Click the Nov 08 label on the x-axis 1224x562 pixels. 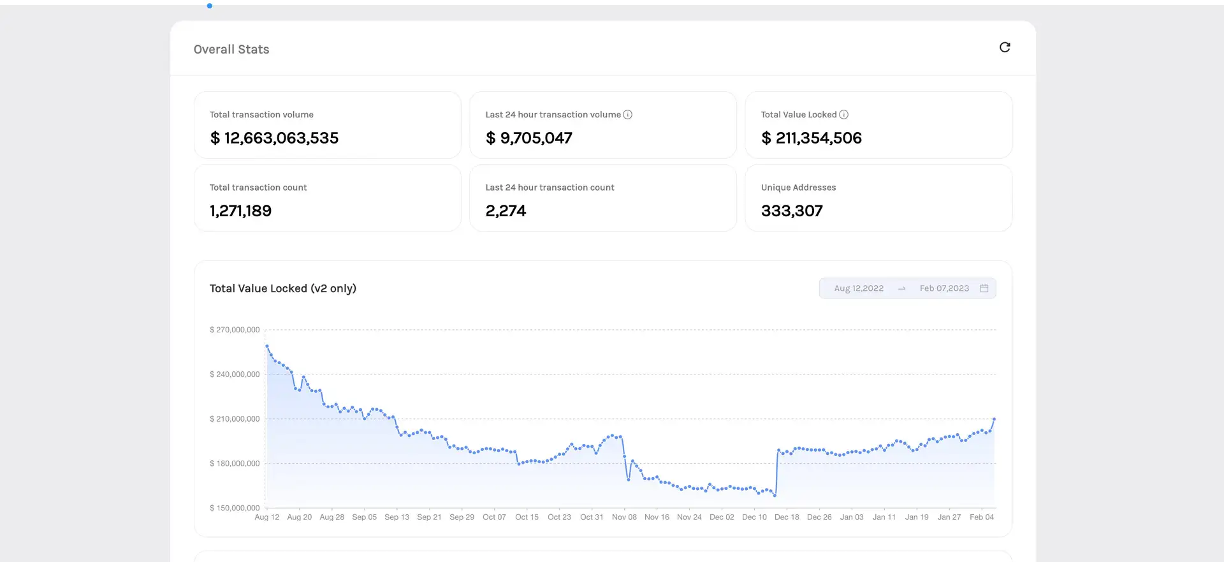pyautogui.click(x=624, y=517)
